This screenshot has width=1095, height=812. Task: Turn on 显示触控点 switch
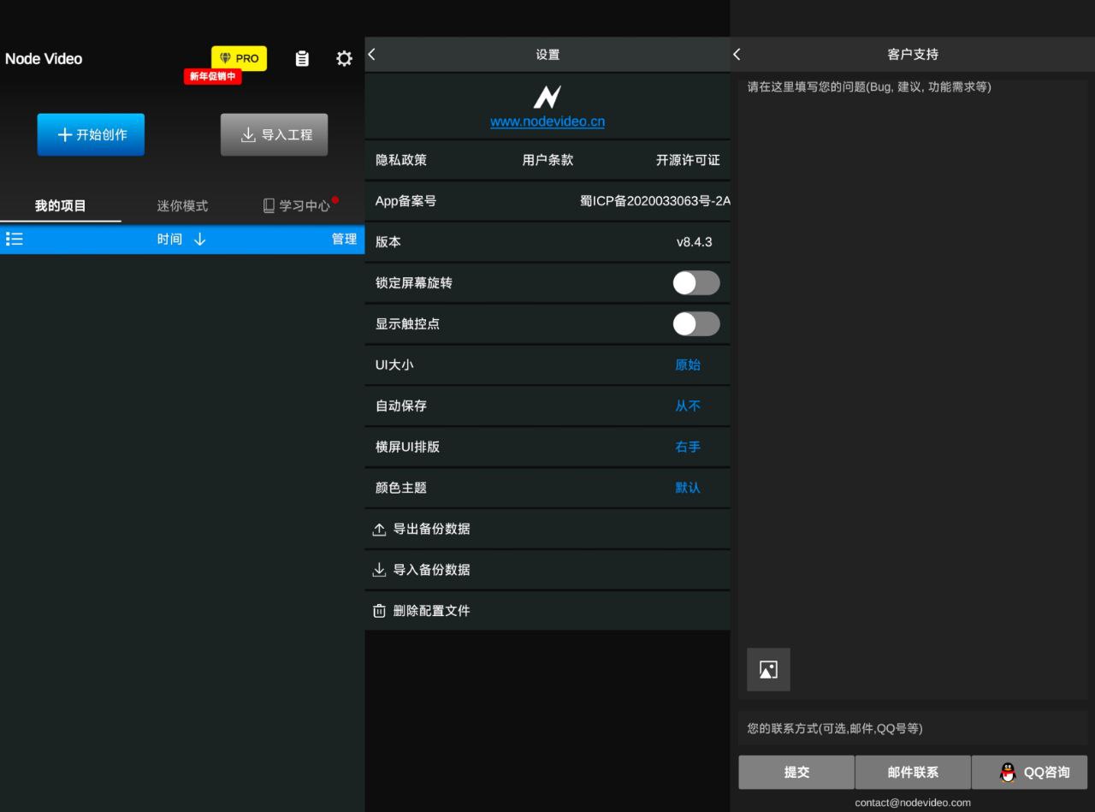click(695, 323)
